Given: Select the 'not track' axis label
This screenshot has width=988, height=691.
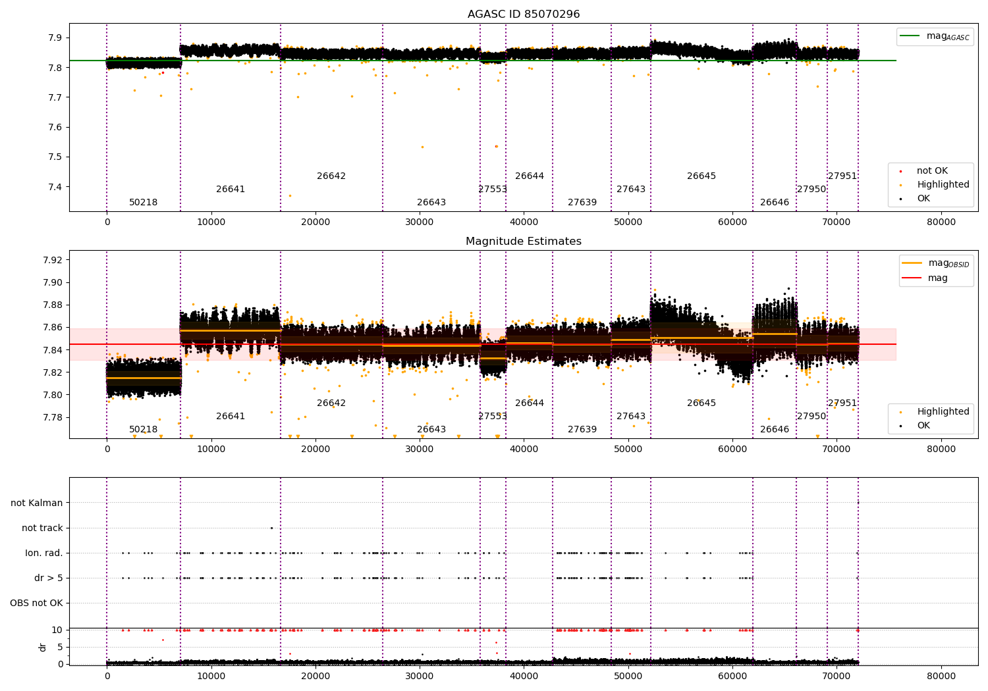Looking at the screenshot, I should tap(42, 528).
